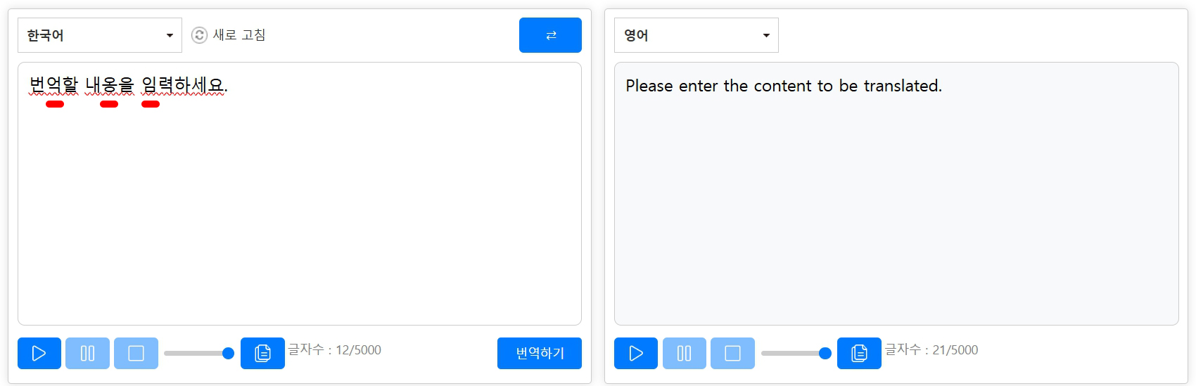Click the underlined word 임력하세요

tap(183, 85)
